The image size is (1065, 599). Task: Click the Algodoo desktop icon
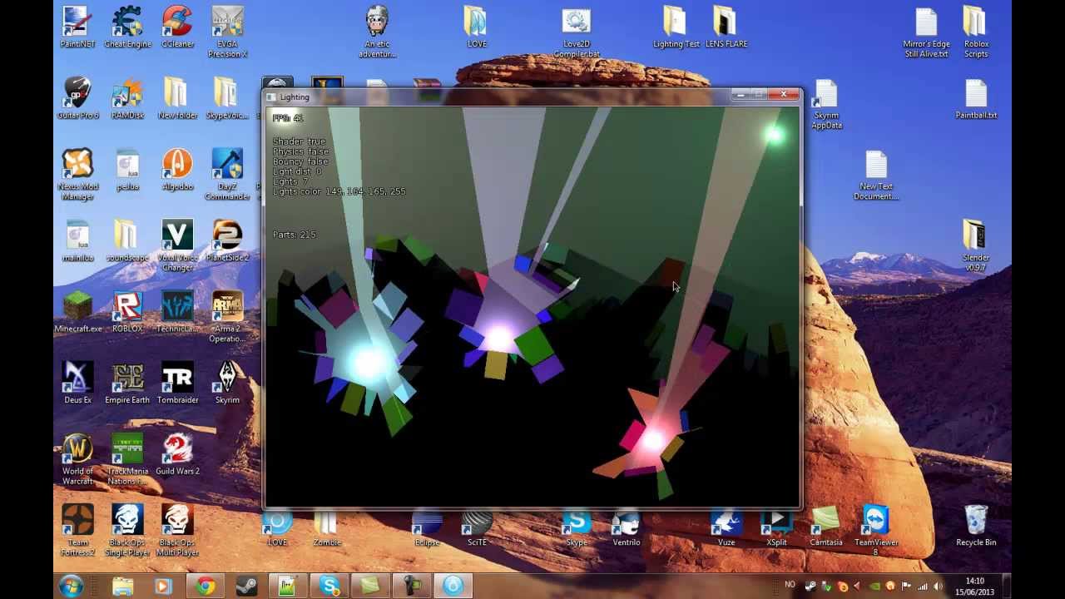click(177, 171)
